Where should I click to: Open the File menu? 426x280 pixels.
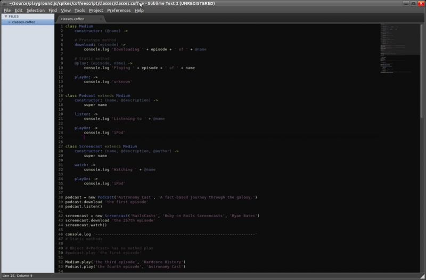[7, 10]
